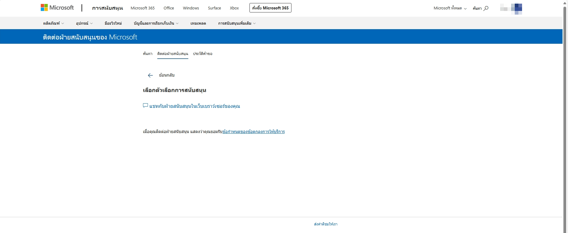Click the back arrow icon
This screenshot has height=233, width=568.
(150, 75)
